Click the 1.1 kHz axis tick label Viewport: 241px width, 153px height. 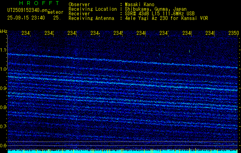click(x=3, y=50)
